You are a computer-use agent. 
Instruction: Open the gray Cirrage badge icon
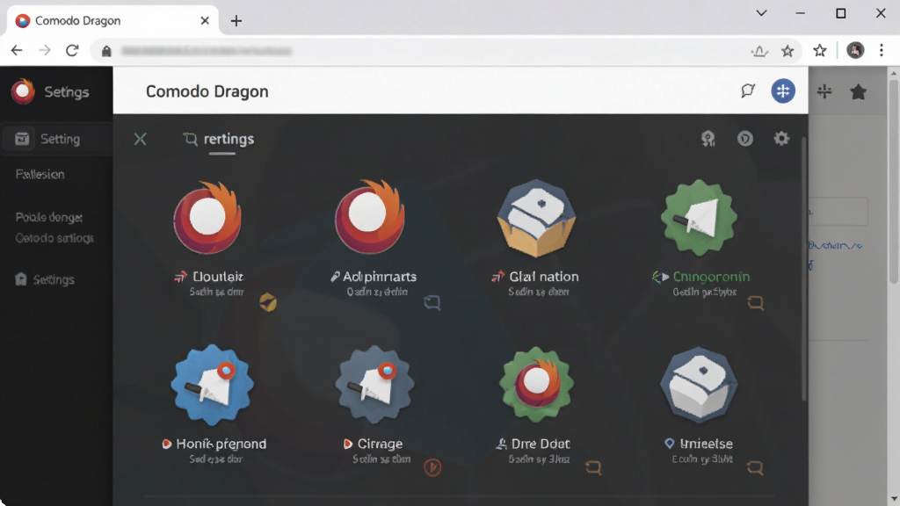coord(374,385)
